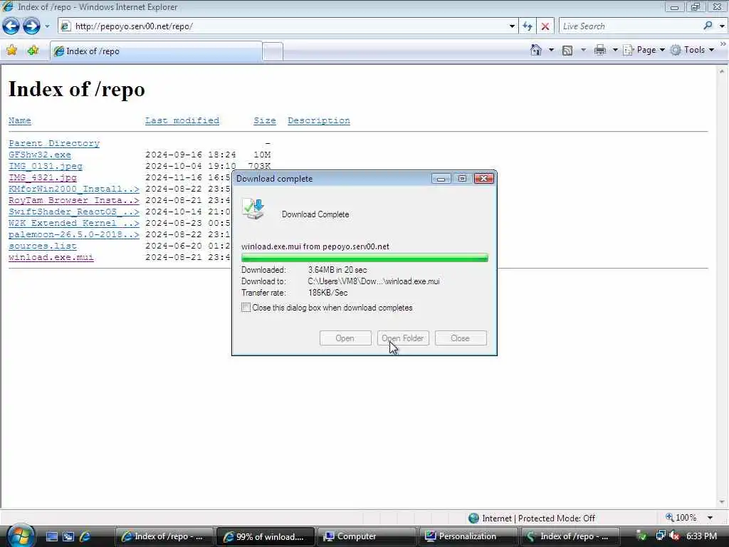Click Switch between windows quick launch icon
Viewport: 729px width, 547px height.
click(x=68, y=536)
